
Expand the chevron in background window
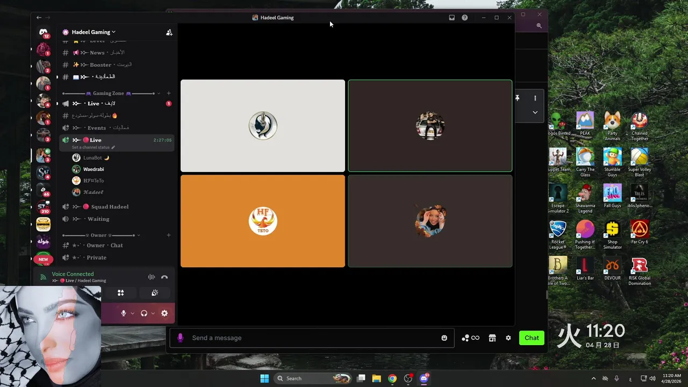[535, 112]
